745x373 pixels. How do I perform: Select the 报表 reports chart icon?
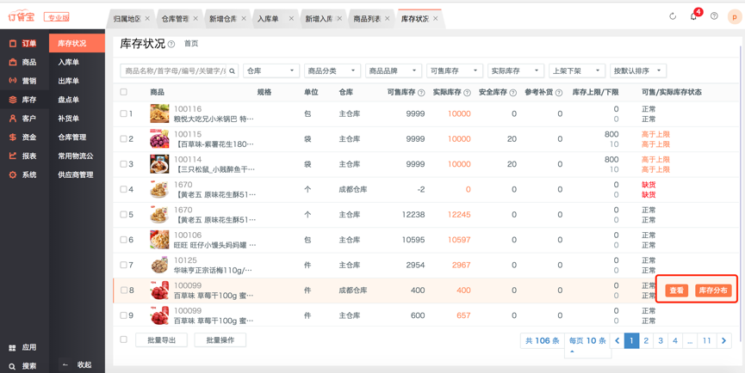(13, 156)
